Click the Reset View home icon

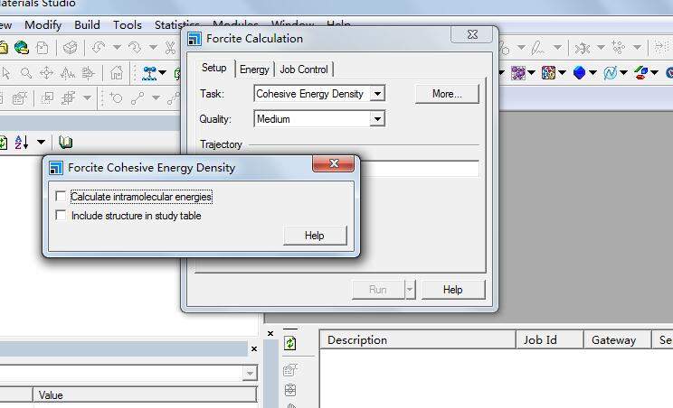click(x=117, y=73)
